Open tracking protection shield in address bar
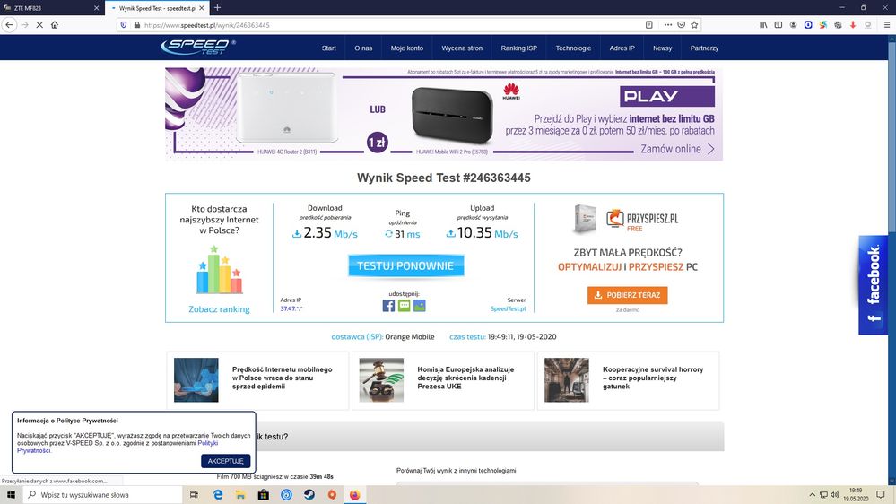This screenshot has height=504, width=896. click(x=124, y=25)
